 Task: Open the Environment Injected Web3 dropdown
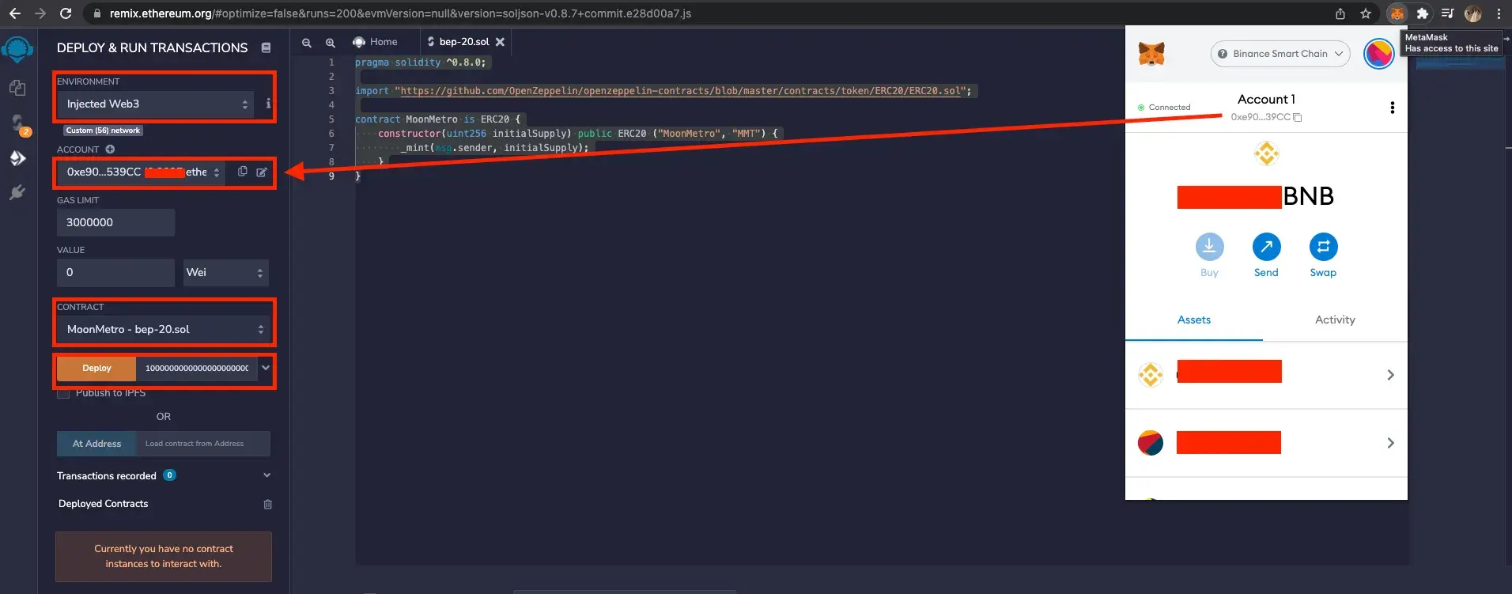point(155,104)
